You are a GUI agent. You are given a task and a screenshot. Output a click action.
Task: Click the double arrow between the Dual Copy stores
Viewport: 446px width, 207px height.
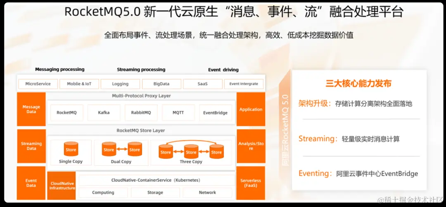coord(122,149)
